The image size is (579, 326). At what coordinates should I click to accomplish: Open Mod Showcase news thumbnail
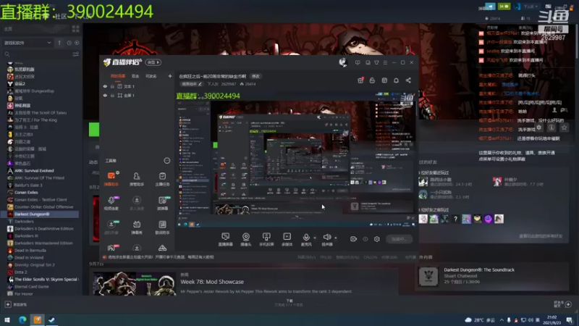coord(135,283)
